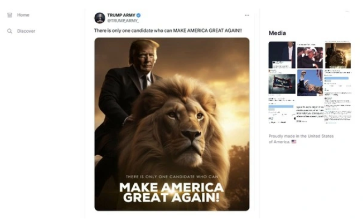Click the @TRUMP_ARMY_ handle
The width and height of the screenshot is (363, 220).
pyautogui.click(x=123, y=20)
